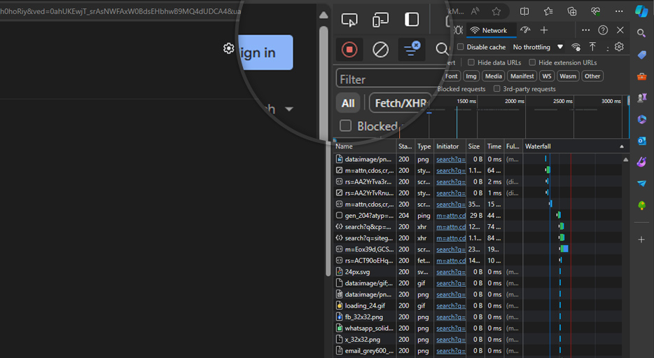Open the bug icon DevTools tab

pyautogui.click(x=459, y=30)
